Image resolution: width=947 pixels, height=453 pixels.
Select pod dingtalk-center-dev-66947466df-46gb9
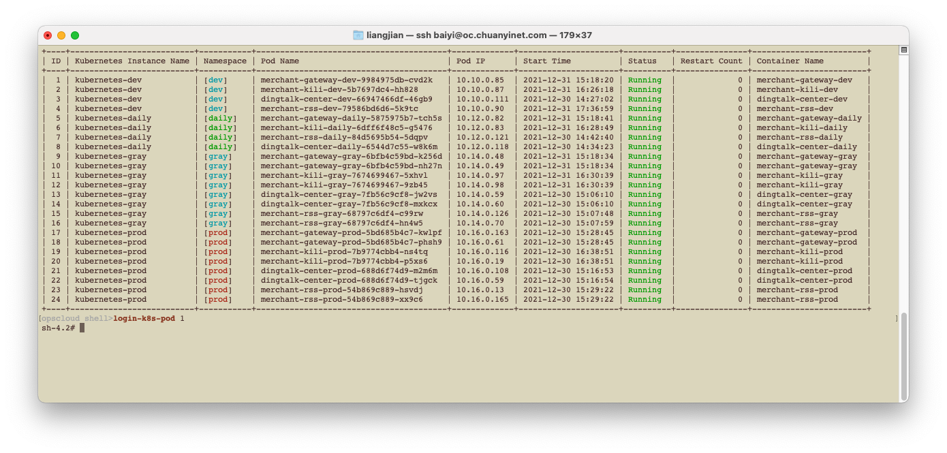[x=347, y=99]
